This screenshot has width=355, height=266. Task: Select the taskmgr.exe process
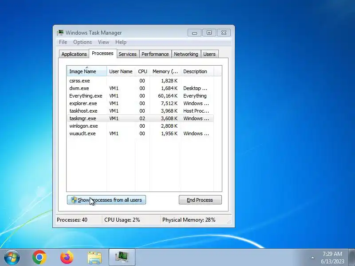(140, 118)
